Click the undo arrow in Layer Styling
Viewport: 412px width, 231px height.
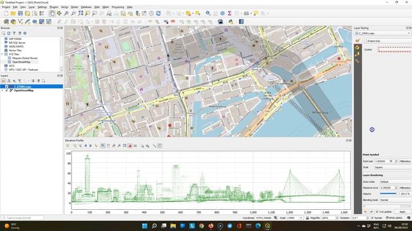coord(365,212)
